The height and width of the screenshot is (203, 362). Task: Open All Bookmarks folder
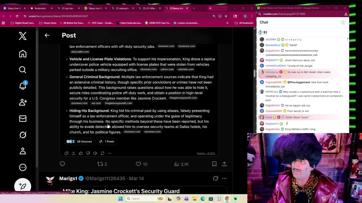pos(244,23)
